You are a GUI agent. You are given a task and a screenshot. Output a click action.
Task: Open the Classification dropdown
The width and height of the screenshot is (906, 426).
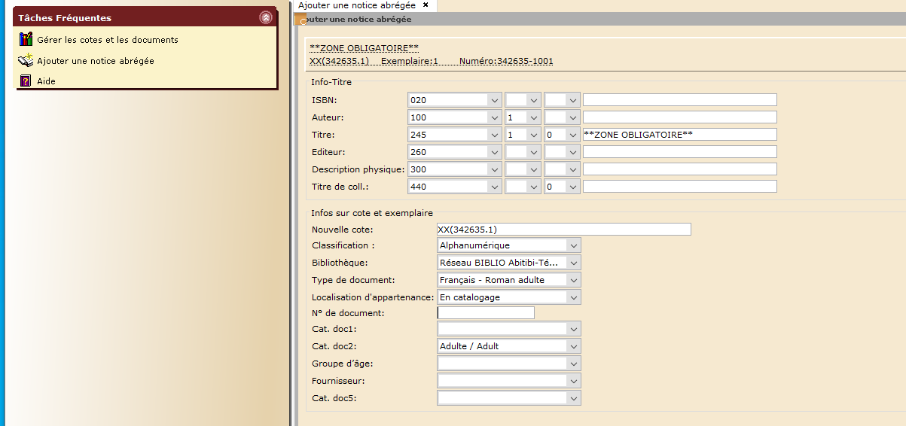(x=573, y=245)
